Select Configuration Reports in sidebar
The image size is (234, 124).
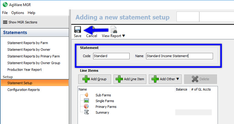coord(23,90)
